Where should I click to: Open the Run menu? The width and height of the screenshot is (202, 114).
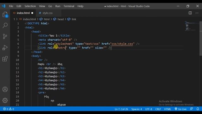point(58,6)
